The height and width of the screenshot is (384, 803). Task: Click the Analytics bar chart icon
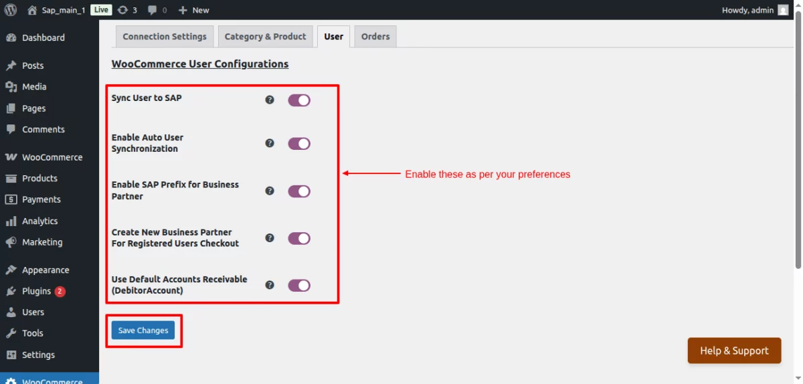click(11, 221)
